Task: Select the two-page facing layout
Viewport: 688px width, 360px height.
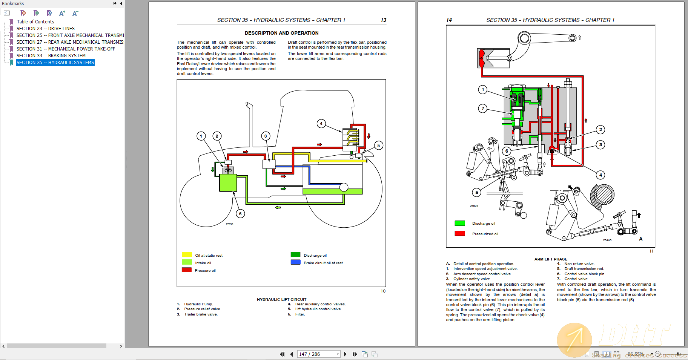Action: tap(607, 354)
